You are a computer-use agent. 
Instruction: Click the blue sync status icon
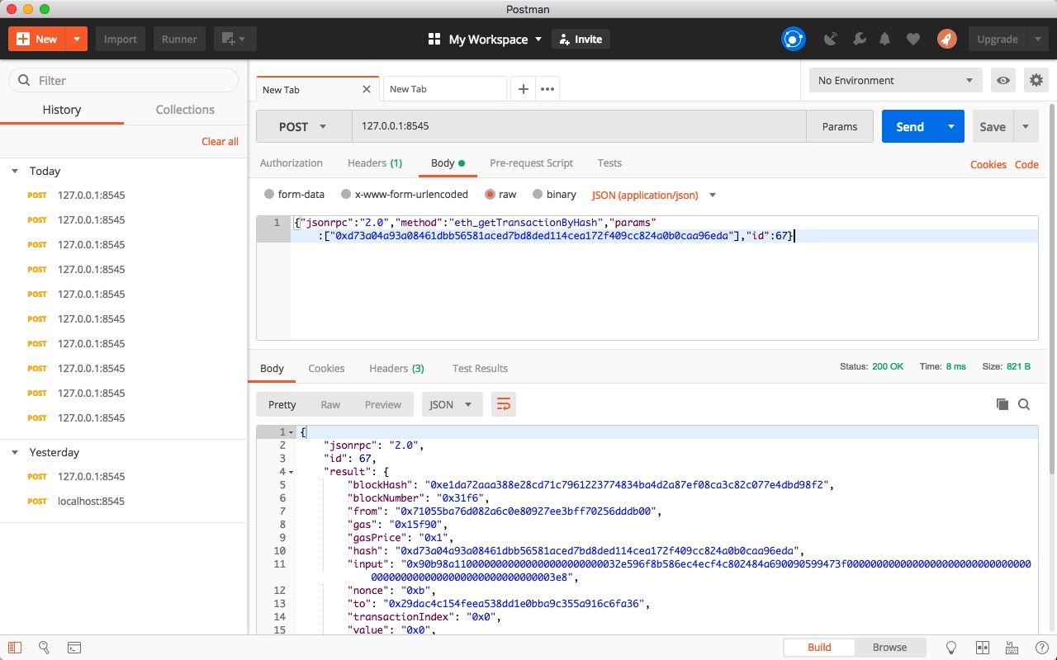(793, 39)
